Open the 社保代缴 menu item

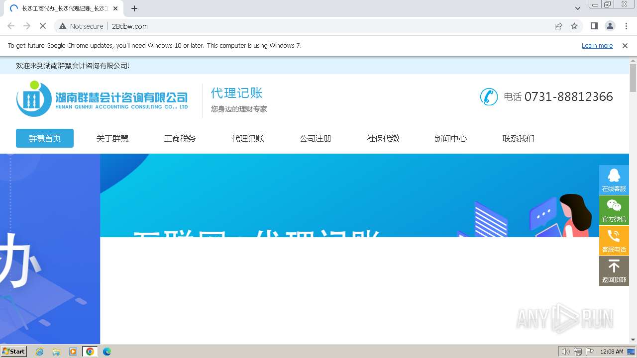[383, 138]
